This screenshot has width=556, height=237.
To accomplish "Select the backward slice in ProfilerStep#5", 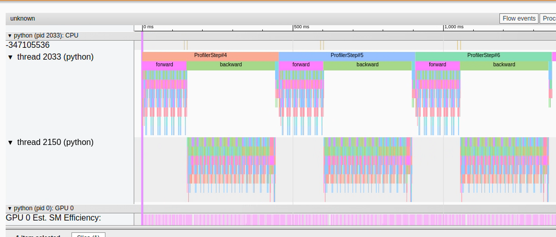I will [367, 65].
